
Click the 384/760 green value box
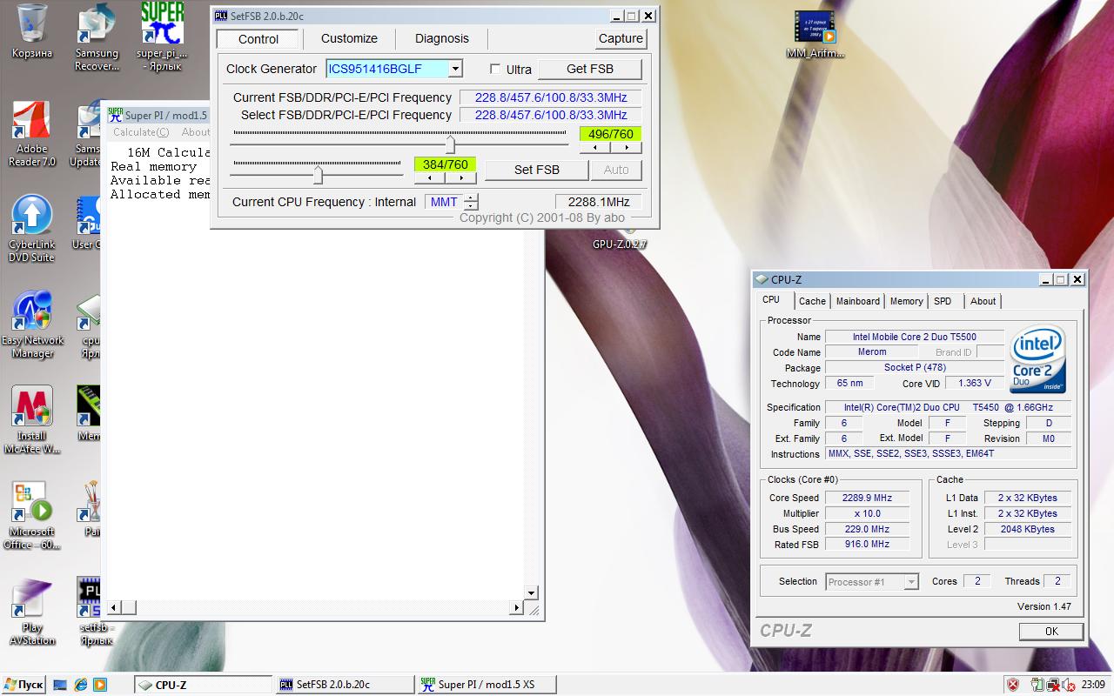click(x=446, y=164)
